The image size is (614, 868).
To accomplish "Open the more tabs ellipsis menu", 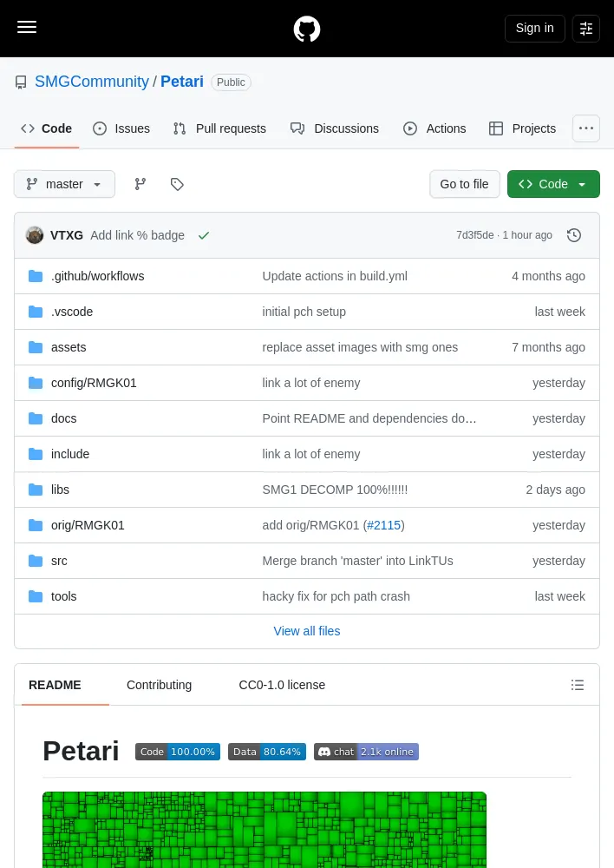I will tap(585, 128).
